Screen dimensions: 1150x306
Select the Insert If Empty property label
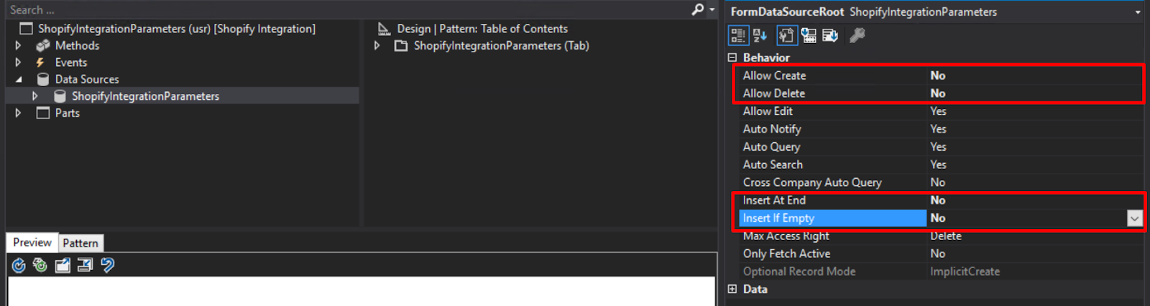778,218
